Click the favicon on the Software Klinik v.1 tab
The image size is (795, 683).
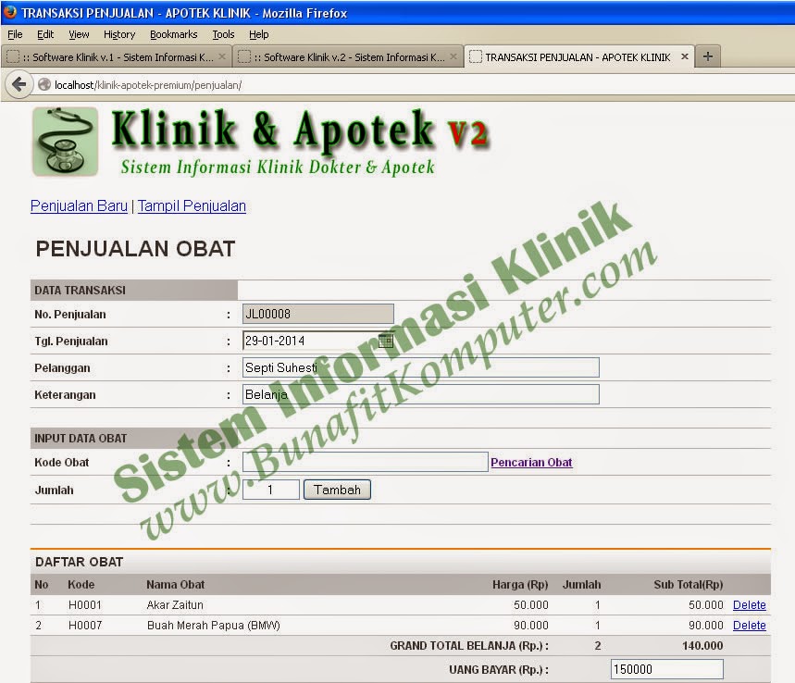[13, 56]
